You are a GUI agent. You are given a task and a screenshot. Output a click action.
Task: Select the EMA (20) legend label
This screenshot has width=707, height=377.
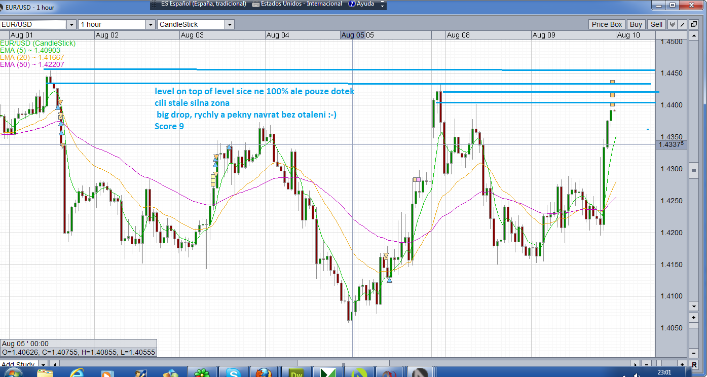pos(32,57)
